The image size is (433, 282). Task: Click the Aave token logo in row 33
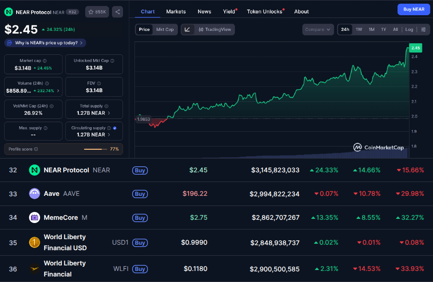(35, 194)
